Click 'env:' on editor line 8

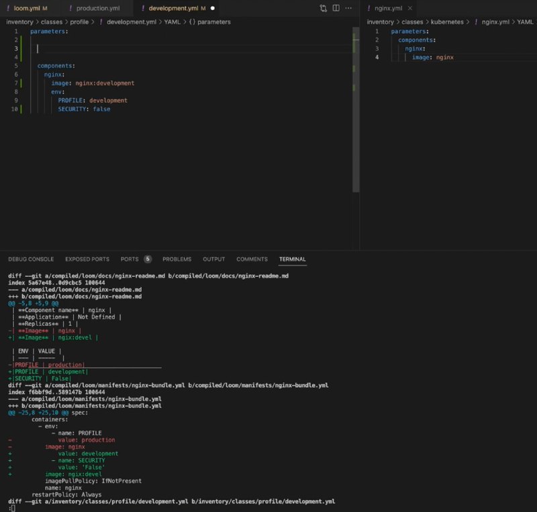click(x=58, y=92)
